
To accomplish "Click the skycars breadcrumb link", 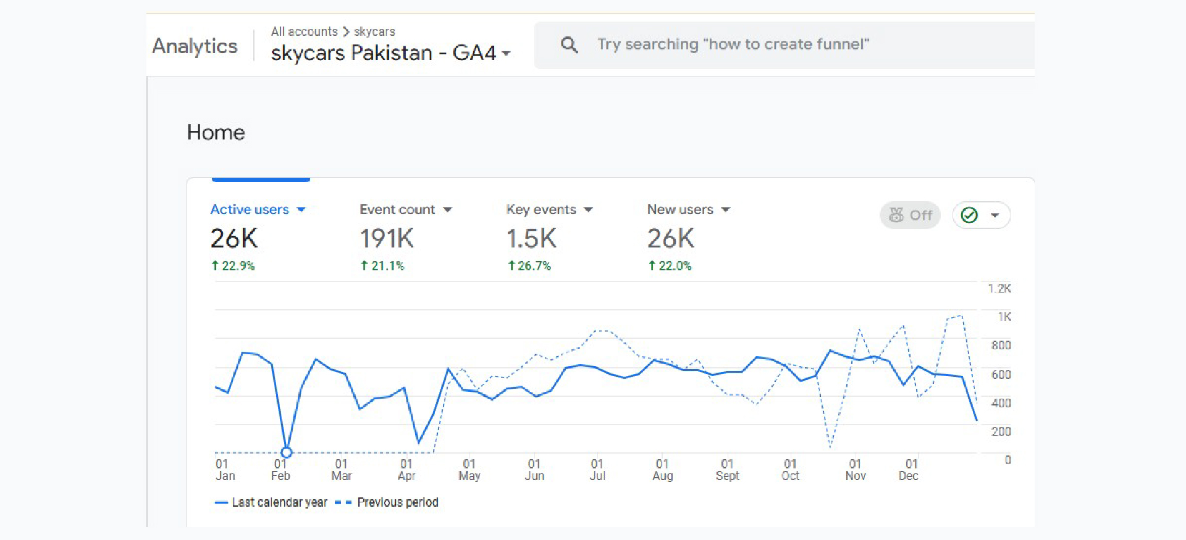I will pos(374,31).
